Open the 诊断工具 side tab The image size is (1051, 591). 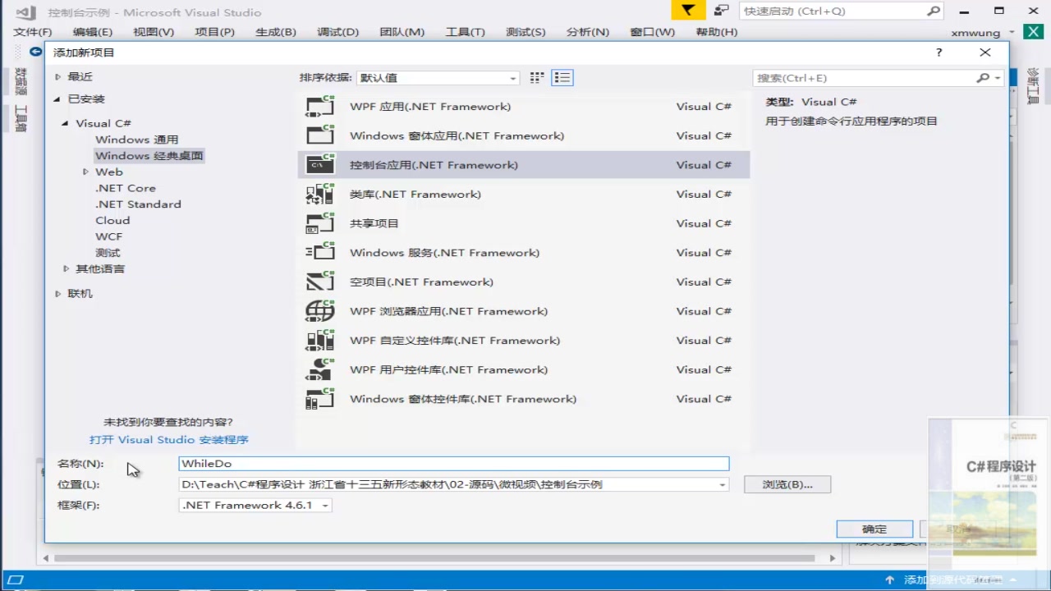pyautogui.click(x=1033, y=86)
